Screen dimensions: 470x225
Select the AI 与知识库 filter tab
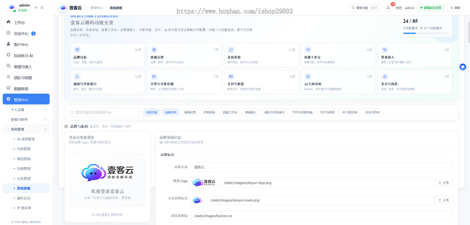click(350, 112)
